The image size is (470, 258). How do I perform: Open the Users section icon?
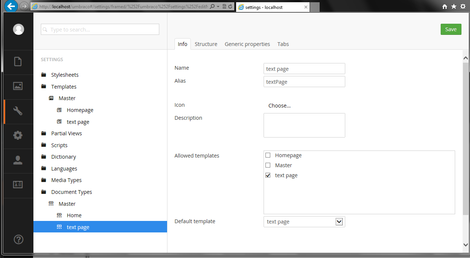pyautogui.click(x=18, y=160)
